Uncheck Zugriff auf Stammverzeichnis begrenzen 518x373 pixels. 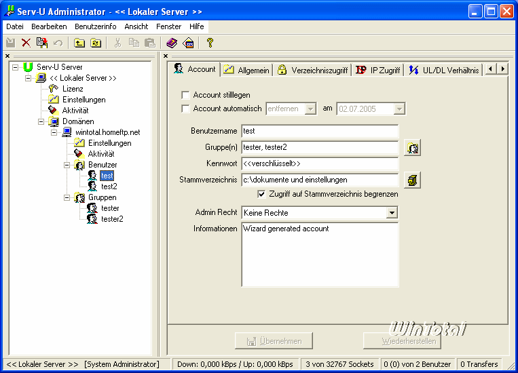coord(261,194)
